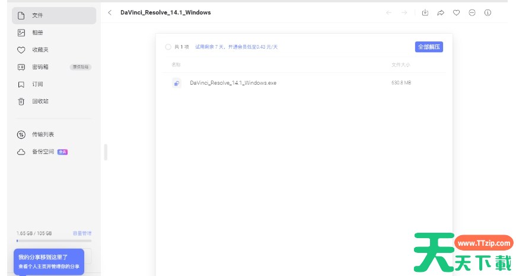This screenshot has height=276, width=516.
Task: Add archive to favorites with heart icon
Action: [456, 12]
